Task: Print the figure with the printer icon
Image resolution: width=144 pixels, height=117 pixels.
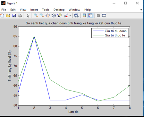Action: coord(20,16)
